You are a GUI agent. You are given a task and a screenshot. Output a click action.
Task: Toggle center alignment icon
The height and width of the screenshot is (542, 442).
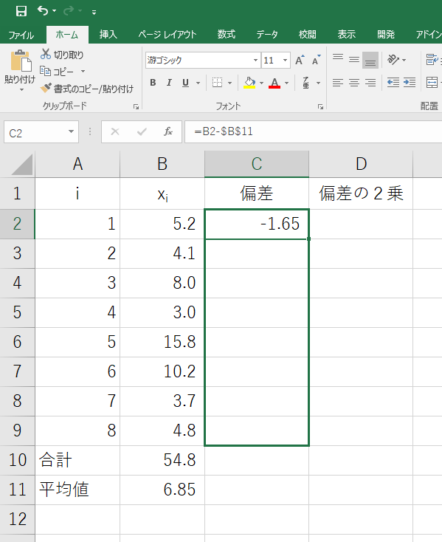(x=354, y=83)
